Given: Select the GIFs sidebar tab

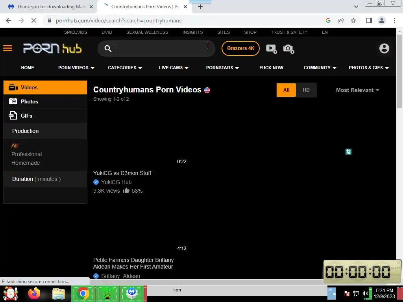Looking at the screenshot, I should [x=45, y=116].
